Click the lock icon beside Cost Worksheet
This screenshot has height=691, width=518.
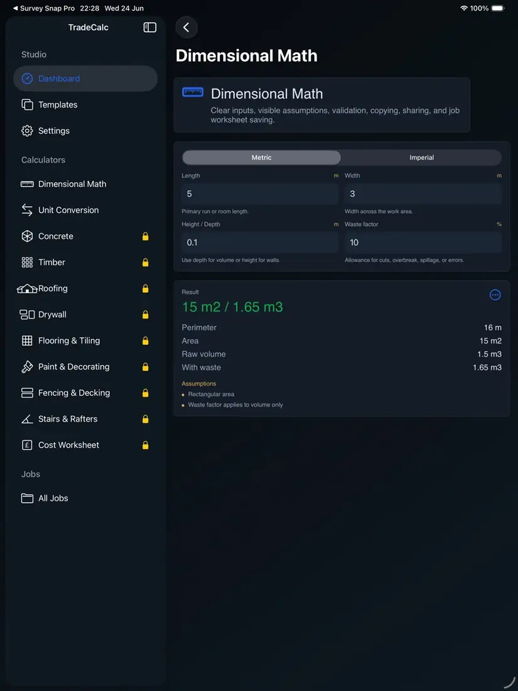pos(146,445)
